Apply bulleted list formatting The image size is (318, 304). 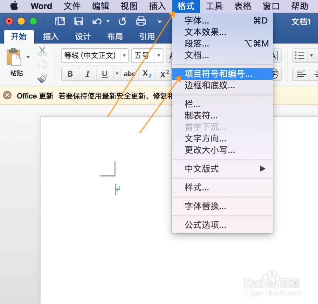coord(300,55)
